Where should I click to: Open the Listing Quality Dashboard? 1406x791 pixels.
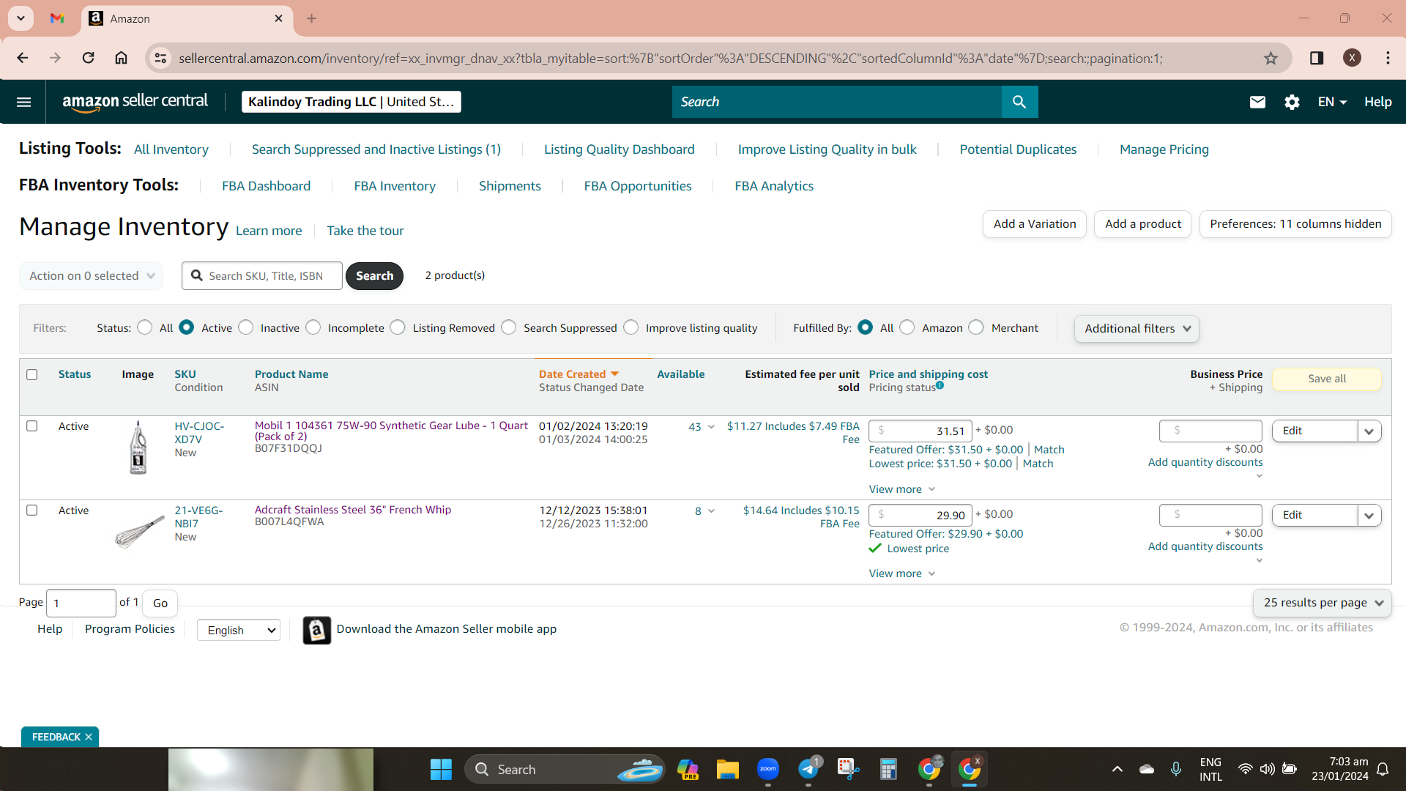tap(620, 149)
